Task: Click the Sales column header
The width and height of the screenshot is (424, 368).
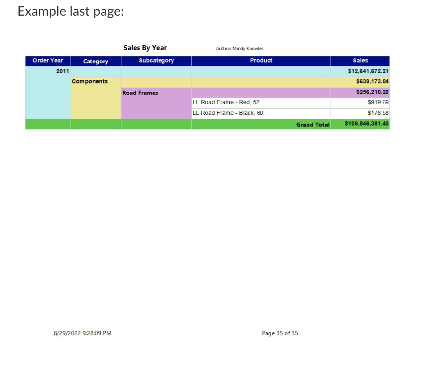Action: (x=360, y=61)
